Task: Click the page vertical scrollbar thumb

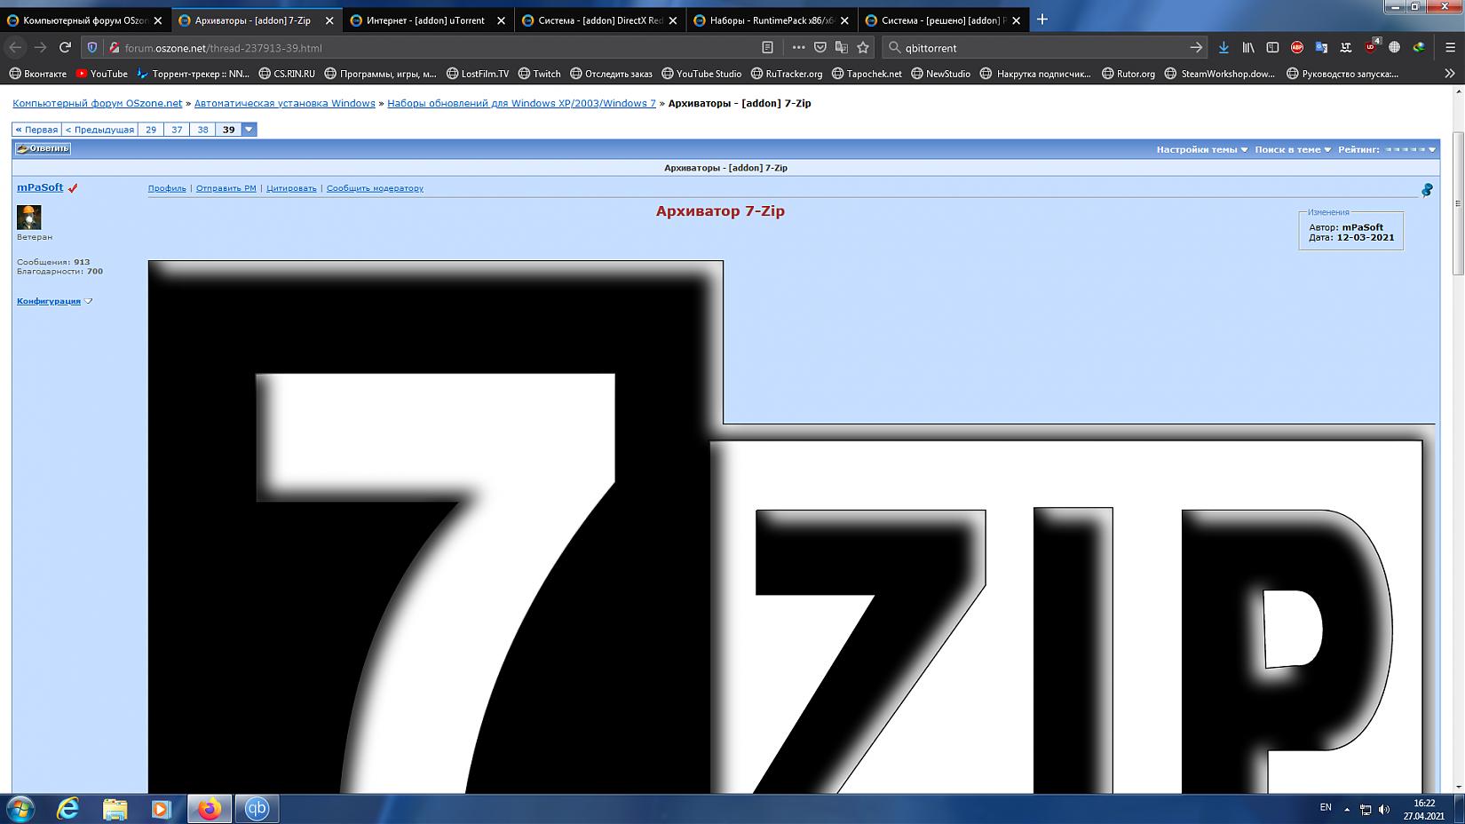Action: coord(1457,204)
